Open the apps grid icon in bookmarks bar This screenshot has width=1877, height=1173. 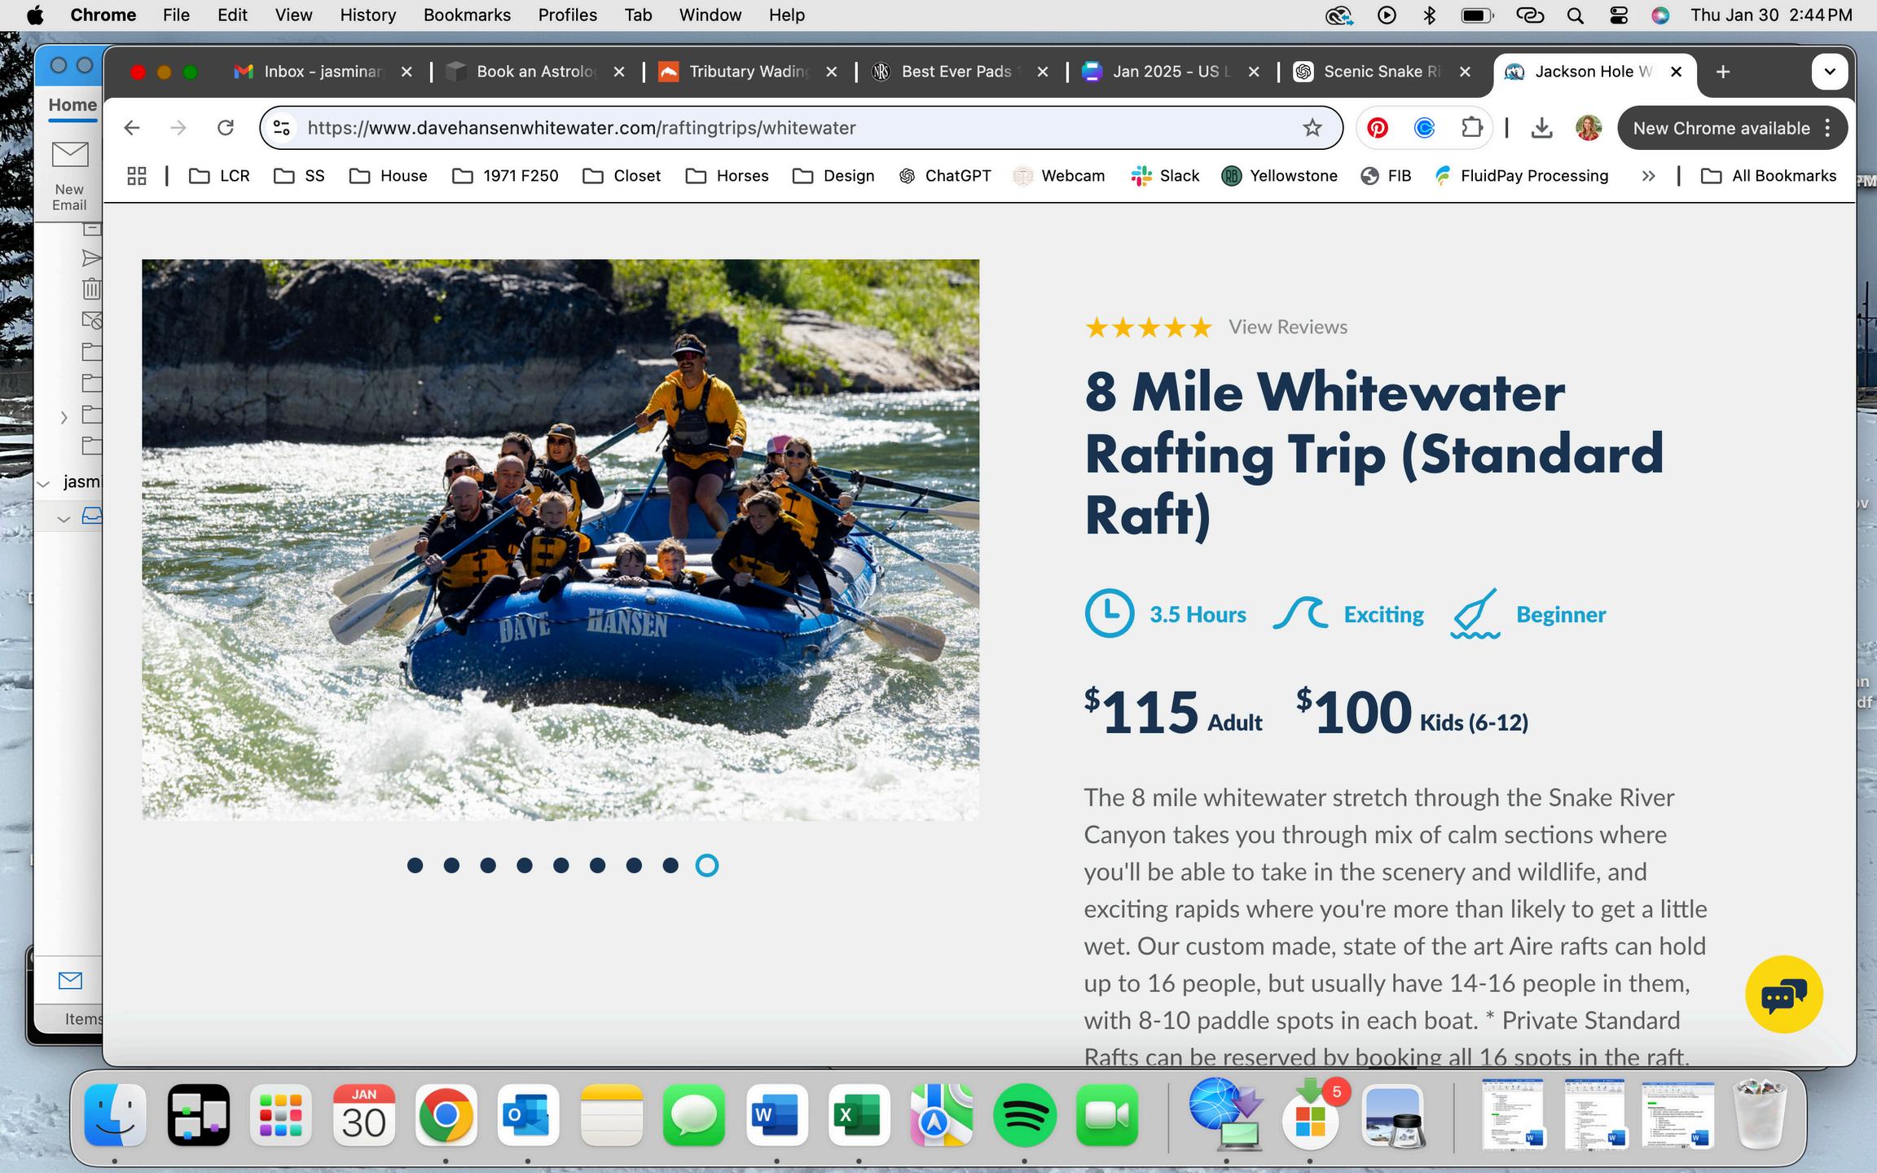(x=137, y=176)
